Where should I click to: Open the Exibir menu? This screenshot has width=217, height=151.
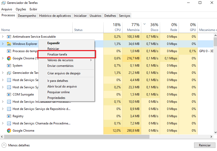point(33,9)
